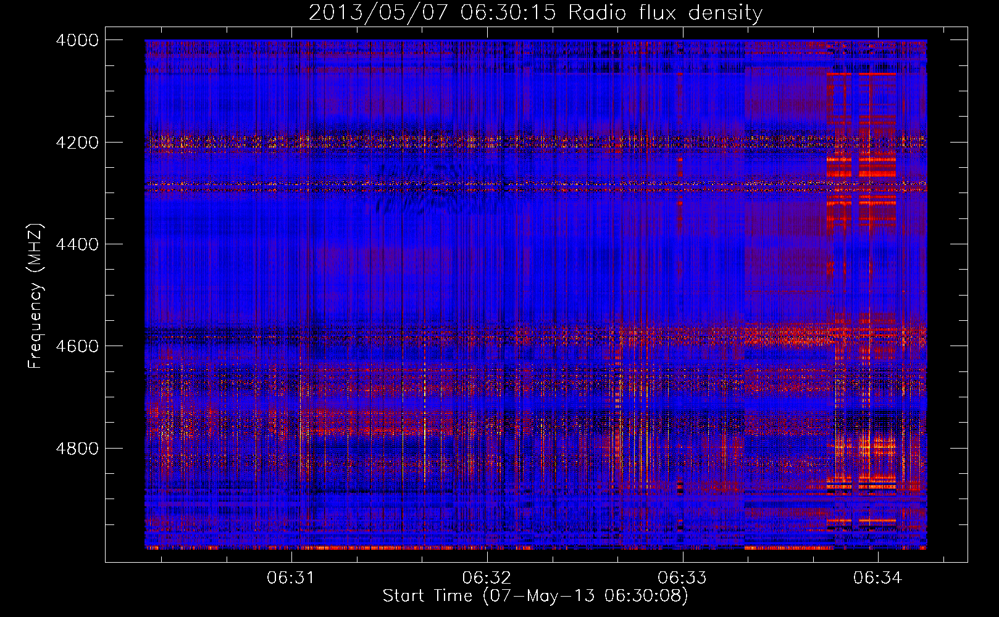Click the 4800 frequency axis label
999x617 pixels.
[77, 449]
